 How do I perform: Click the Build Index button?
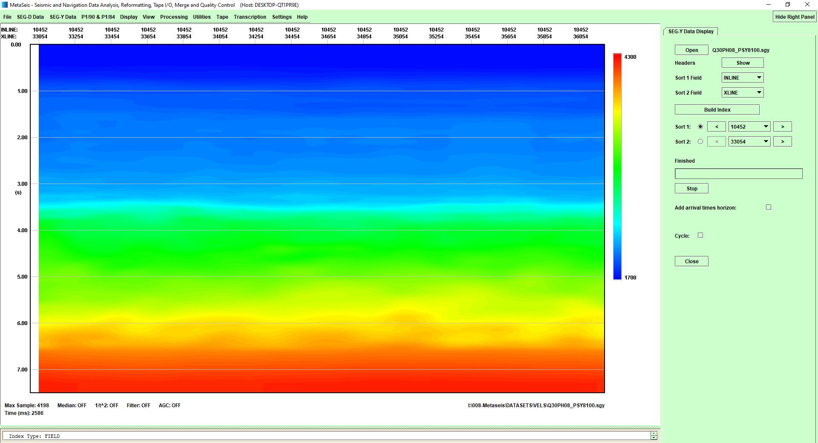pyautogui.click(x=717, y=110)
